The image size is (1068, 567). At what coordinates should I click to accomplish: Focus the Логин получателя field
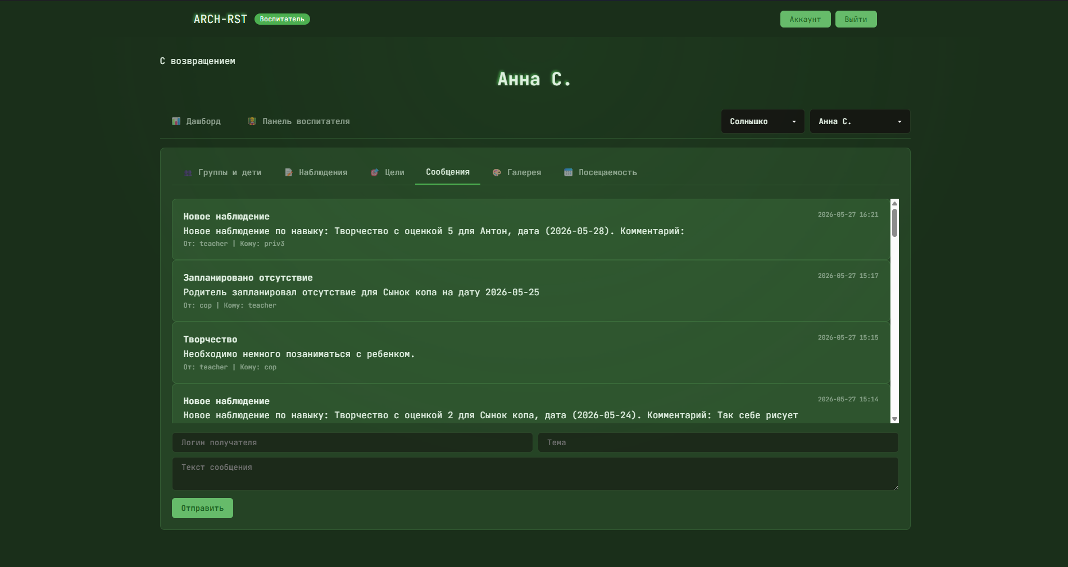352,442
